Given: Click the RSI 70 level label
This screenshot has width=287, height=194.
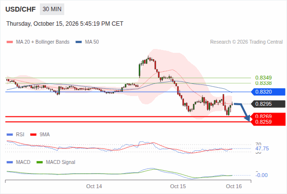Looking at the screenshot, I should click(258, 144).
